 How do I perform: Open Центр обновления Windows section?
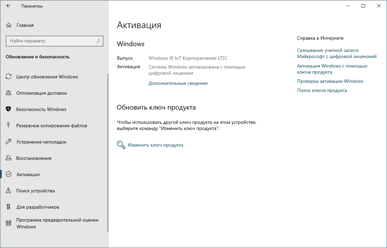(54, 77)
